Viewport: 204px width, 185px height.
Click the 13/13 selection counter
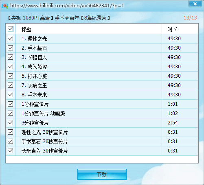(190, 18)
